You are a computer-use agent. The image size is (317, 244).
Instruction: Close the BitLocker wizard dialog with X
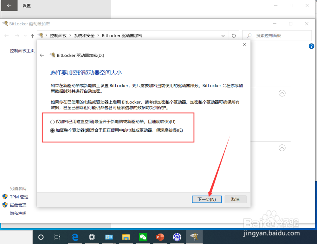244,45
